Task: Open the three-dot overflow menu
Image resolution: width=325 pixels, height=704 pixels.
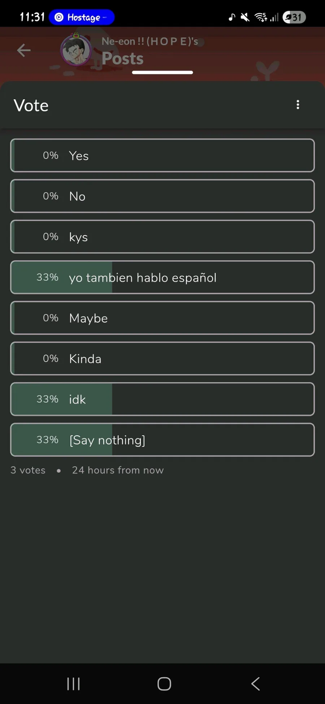Action: tap(298, 105)
